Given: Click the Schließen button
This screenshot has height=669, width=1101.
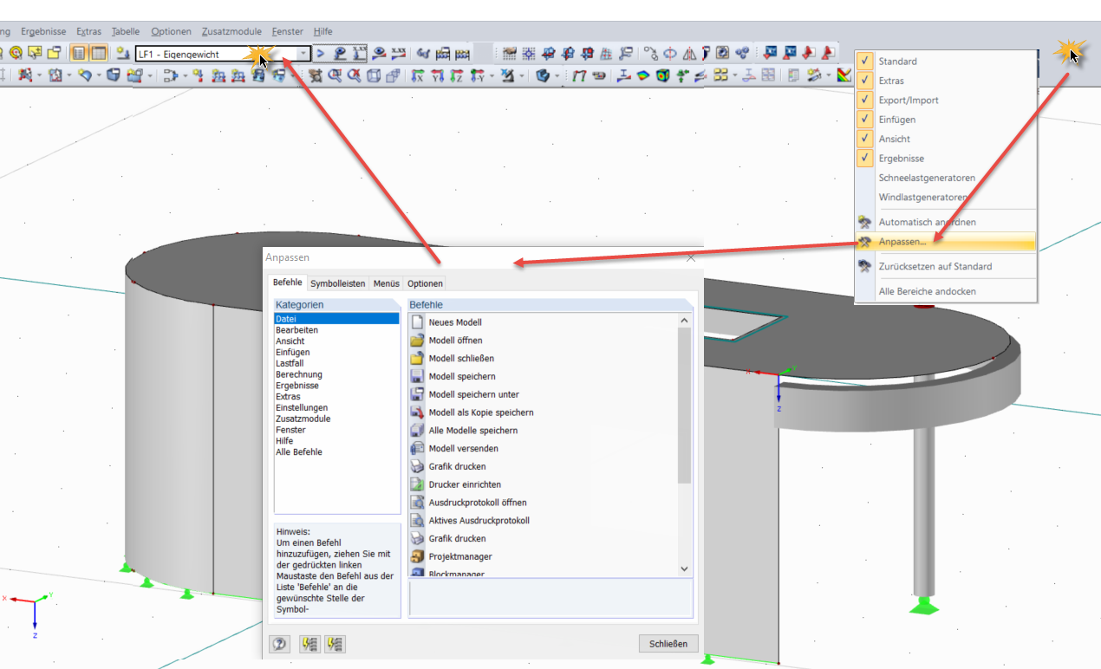Looking at the screenshot, I should pos(668,643).
